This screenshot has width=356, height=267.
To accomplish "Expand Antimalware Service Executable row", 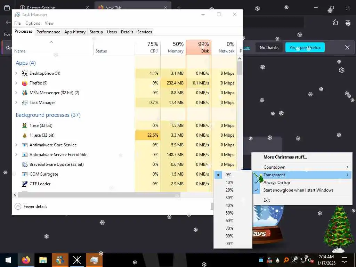I will click(16, 155).
